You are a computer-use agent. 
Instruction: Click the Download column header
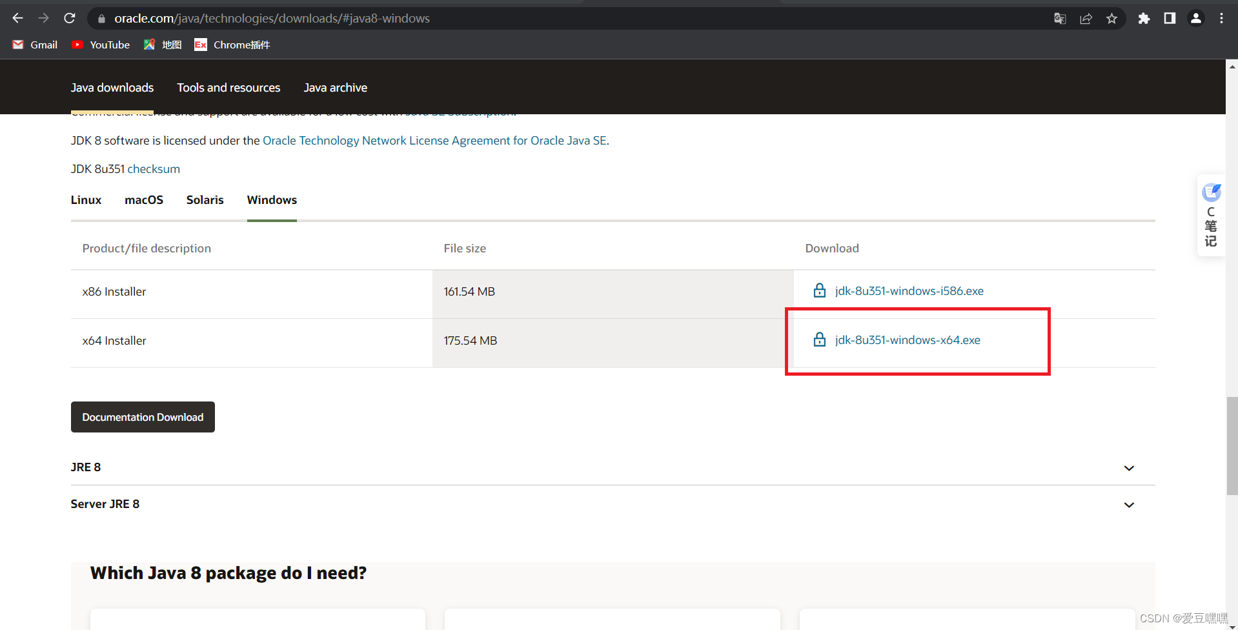tap(832, 249)
